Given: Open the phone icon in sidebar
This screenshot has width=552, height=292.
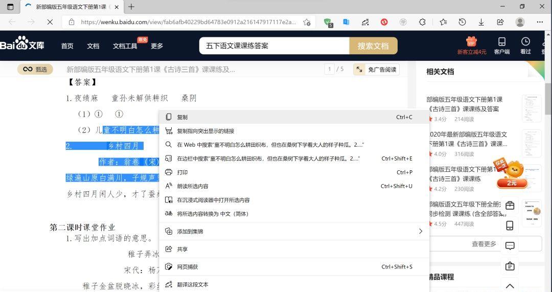Looking at the screenshot, I should coord(510,226).
